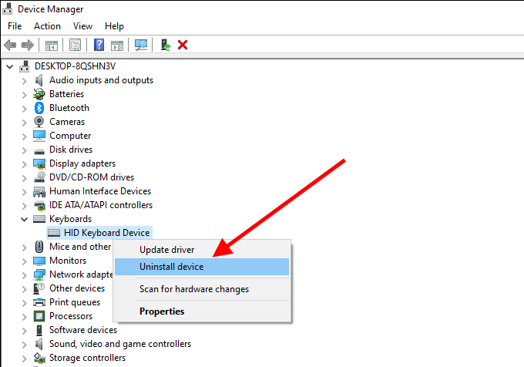Select the DESKTOP-8QSHN3V computer name
524x367 pixels.
coord(75,66)
